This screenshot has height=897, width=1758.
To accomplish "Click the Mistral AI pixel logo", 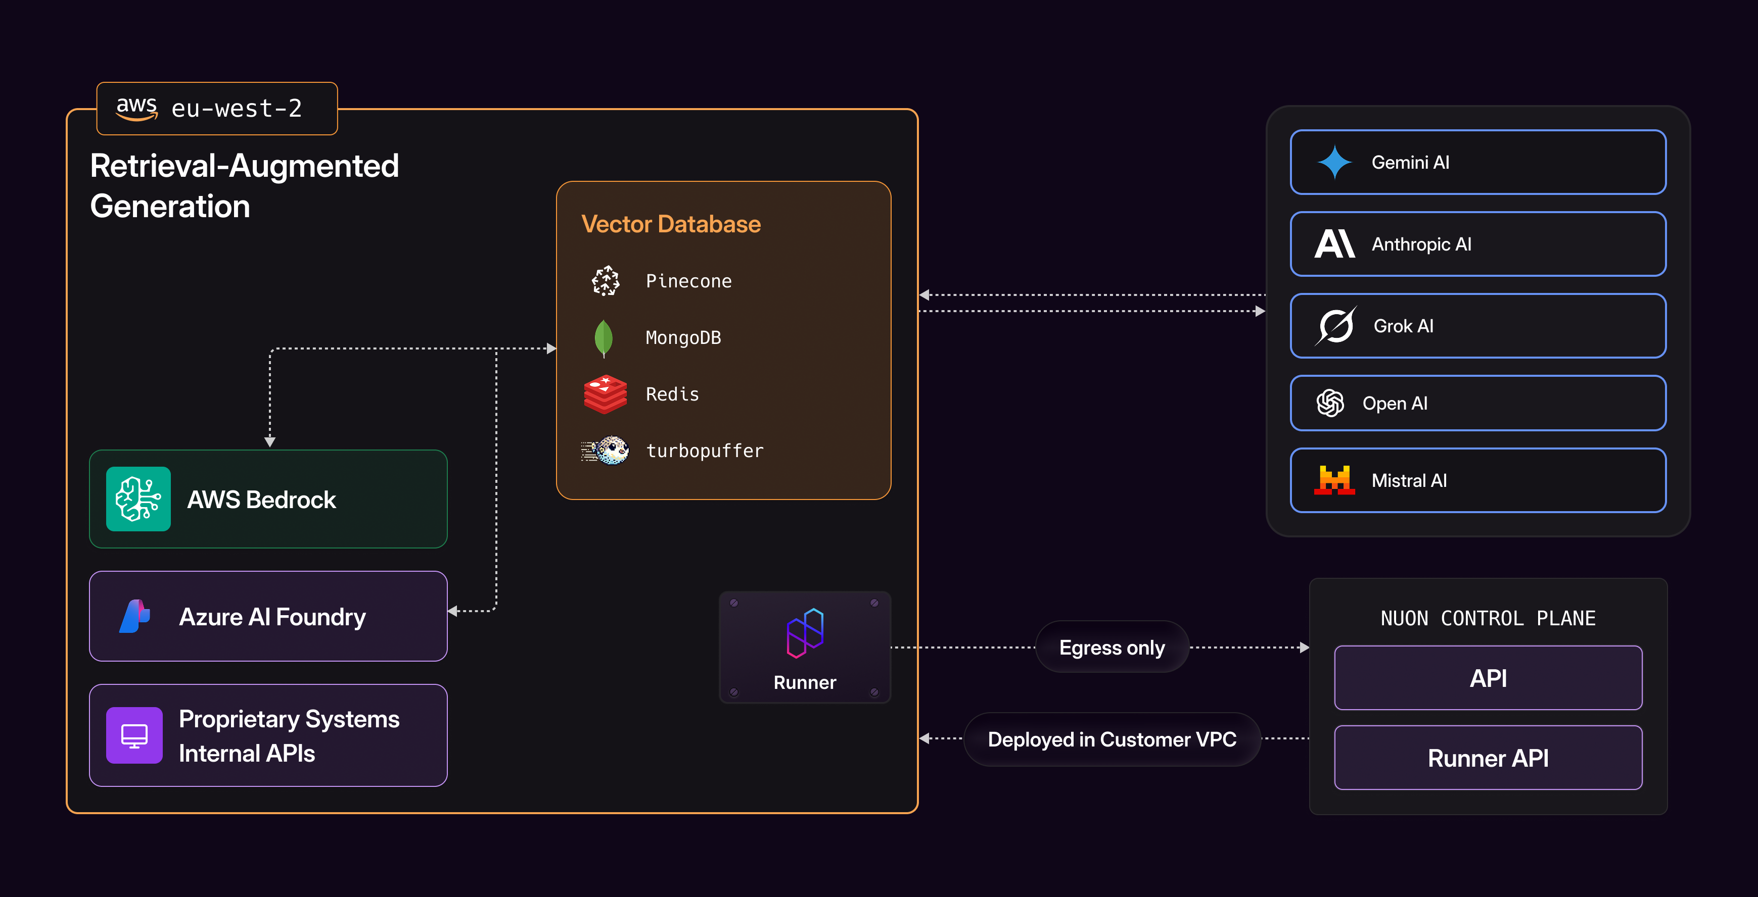I will 1334,480.
